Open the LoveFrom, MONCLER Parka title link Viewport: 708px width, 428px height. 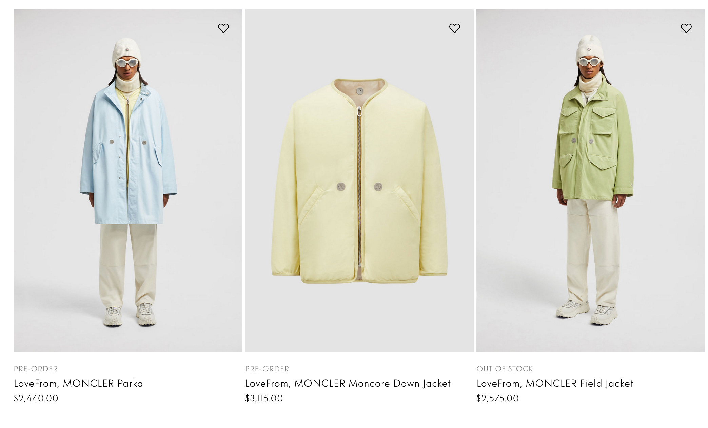click(78, 383)
